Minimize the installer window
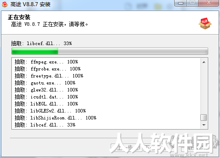 [181, 3]
